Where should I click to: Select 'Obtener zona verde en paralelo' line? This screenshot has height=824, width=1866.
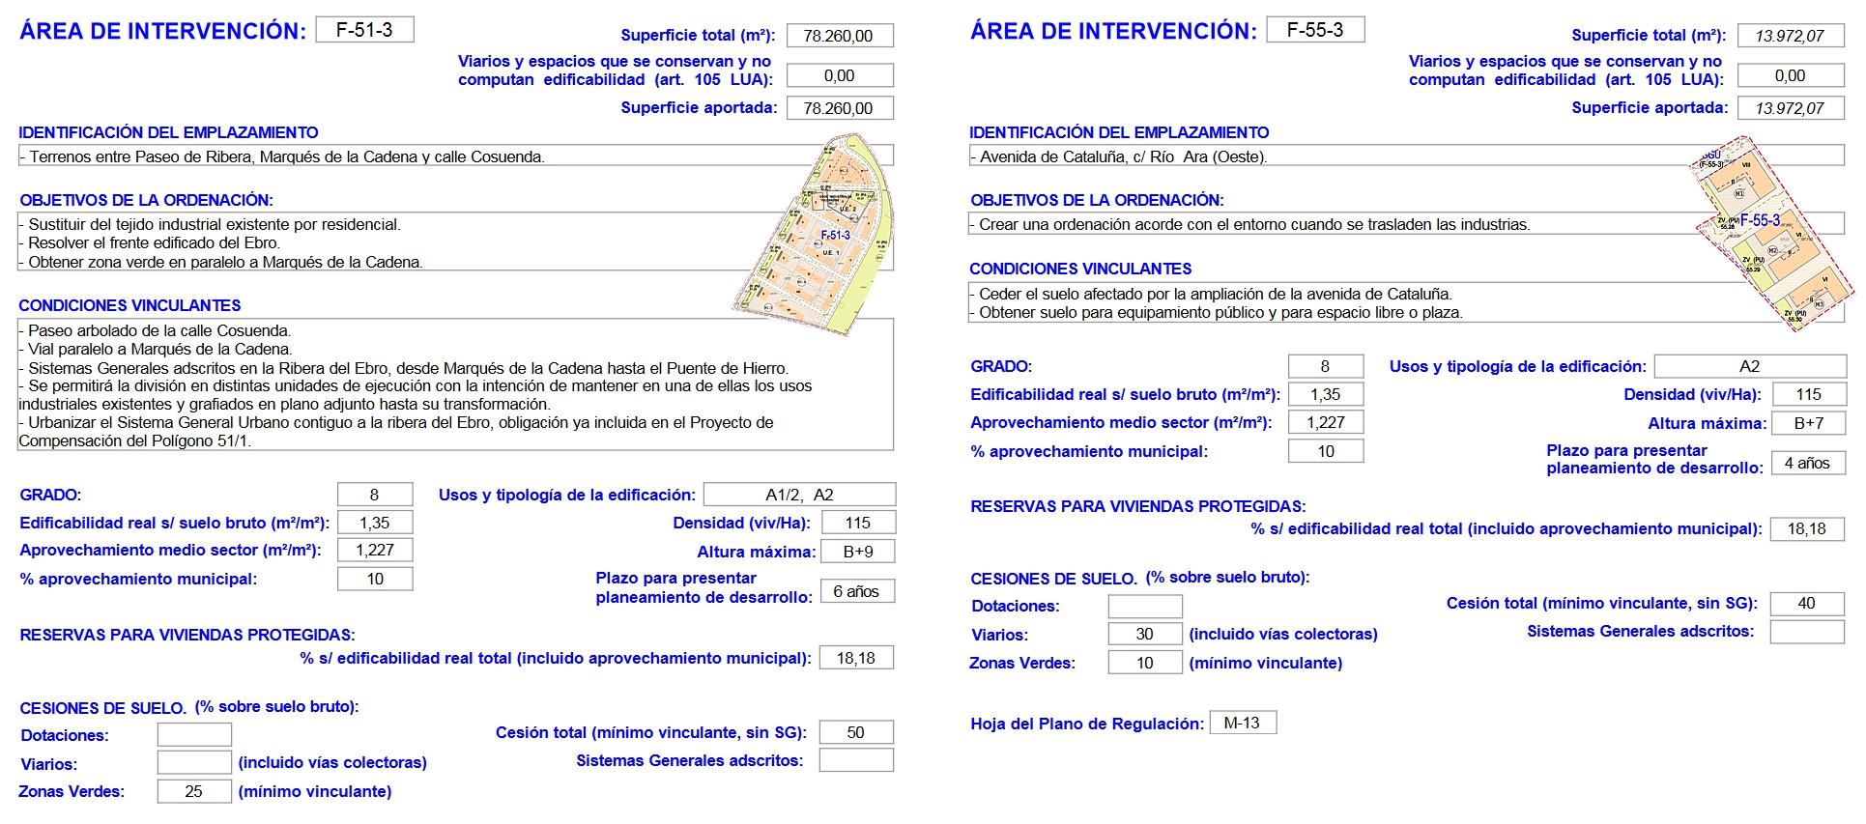click(x=221, y=262)
